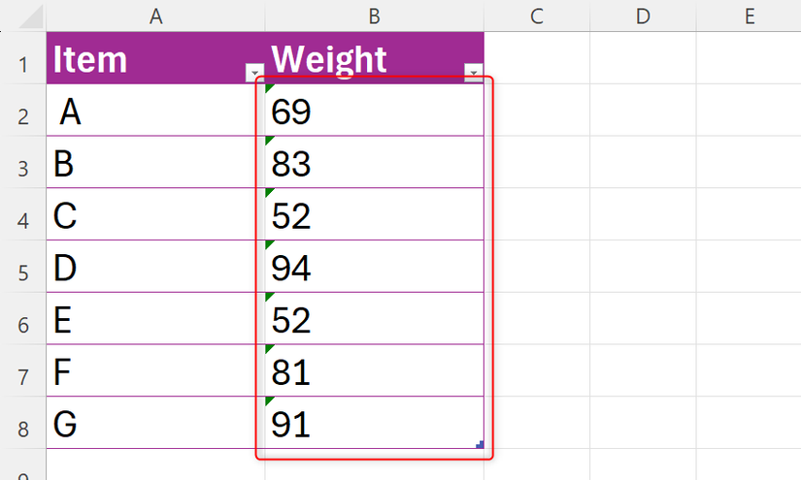Open the Weight column filter dropdown
801x480 pixels.
coord(473,73)
